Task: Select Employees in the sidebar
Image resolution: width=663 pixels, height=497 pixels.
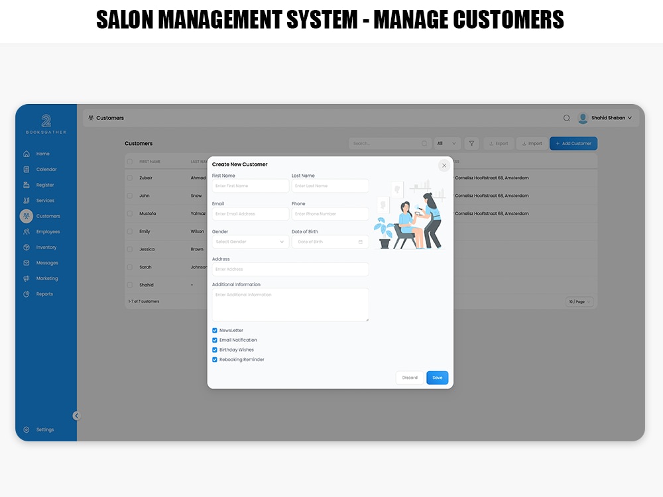Action: point(48,231)
